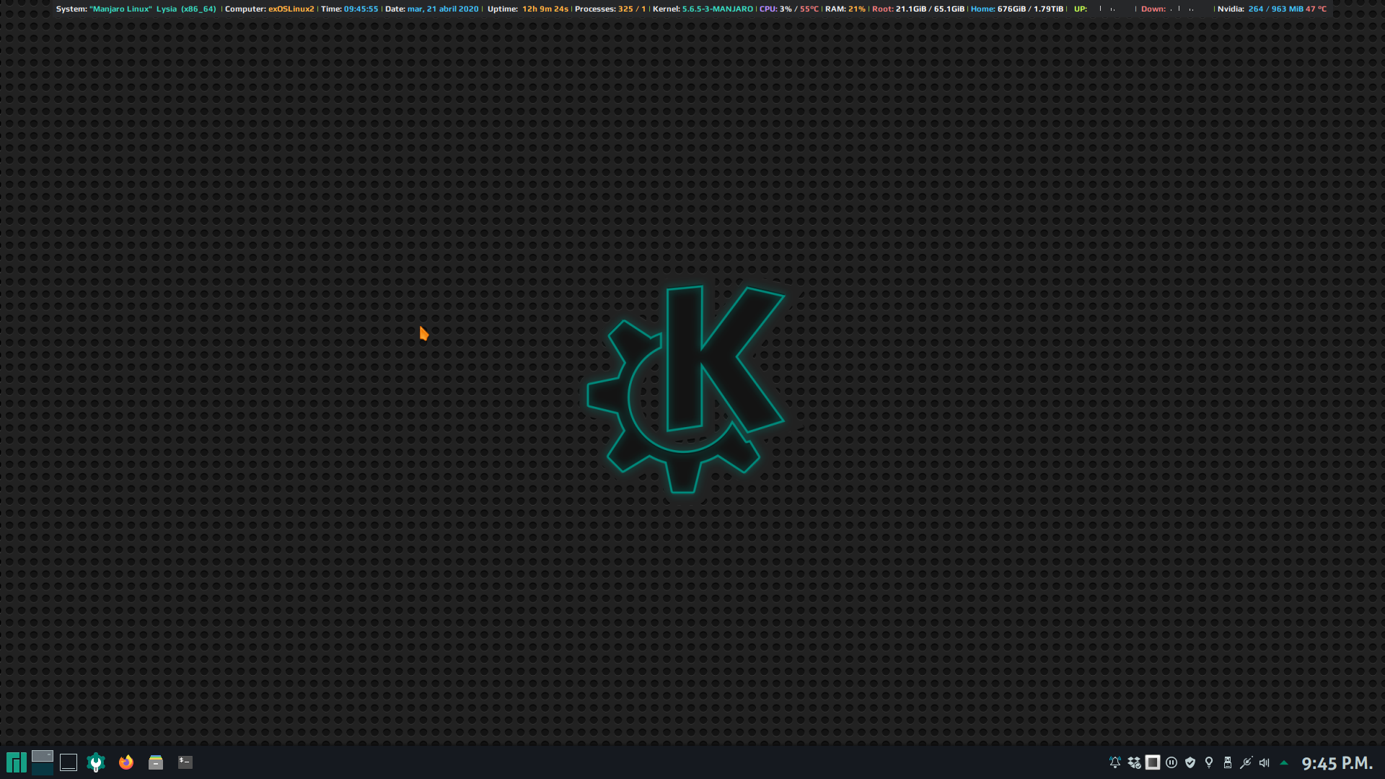This screenshot has height=779, width=1385.
Task: Click the Computer exOSLinux2 label
Action: click(x=269, y=9)
